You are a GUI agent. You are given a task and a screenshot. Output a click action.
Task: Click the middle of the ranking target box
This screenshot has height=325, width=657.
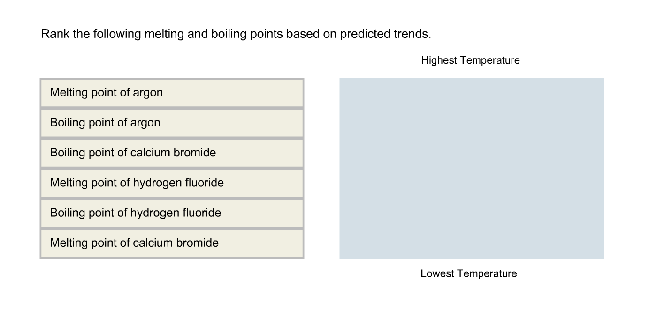tap(472, 168)
